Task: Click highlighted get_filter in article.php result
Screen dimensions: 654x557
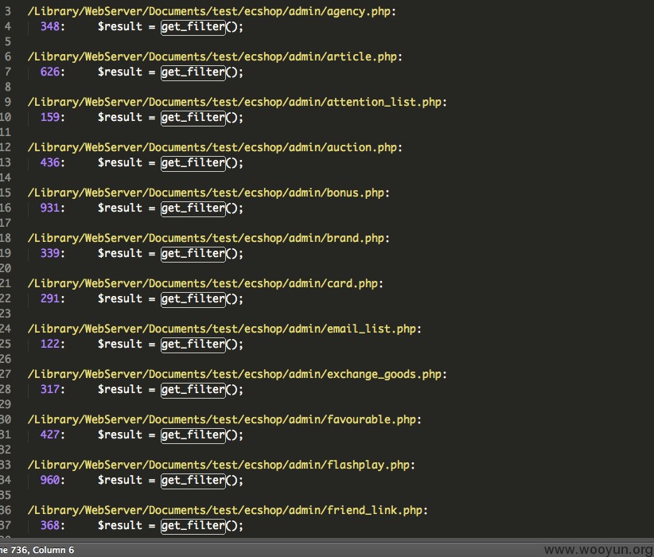Action: point(193,72)
